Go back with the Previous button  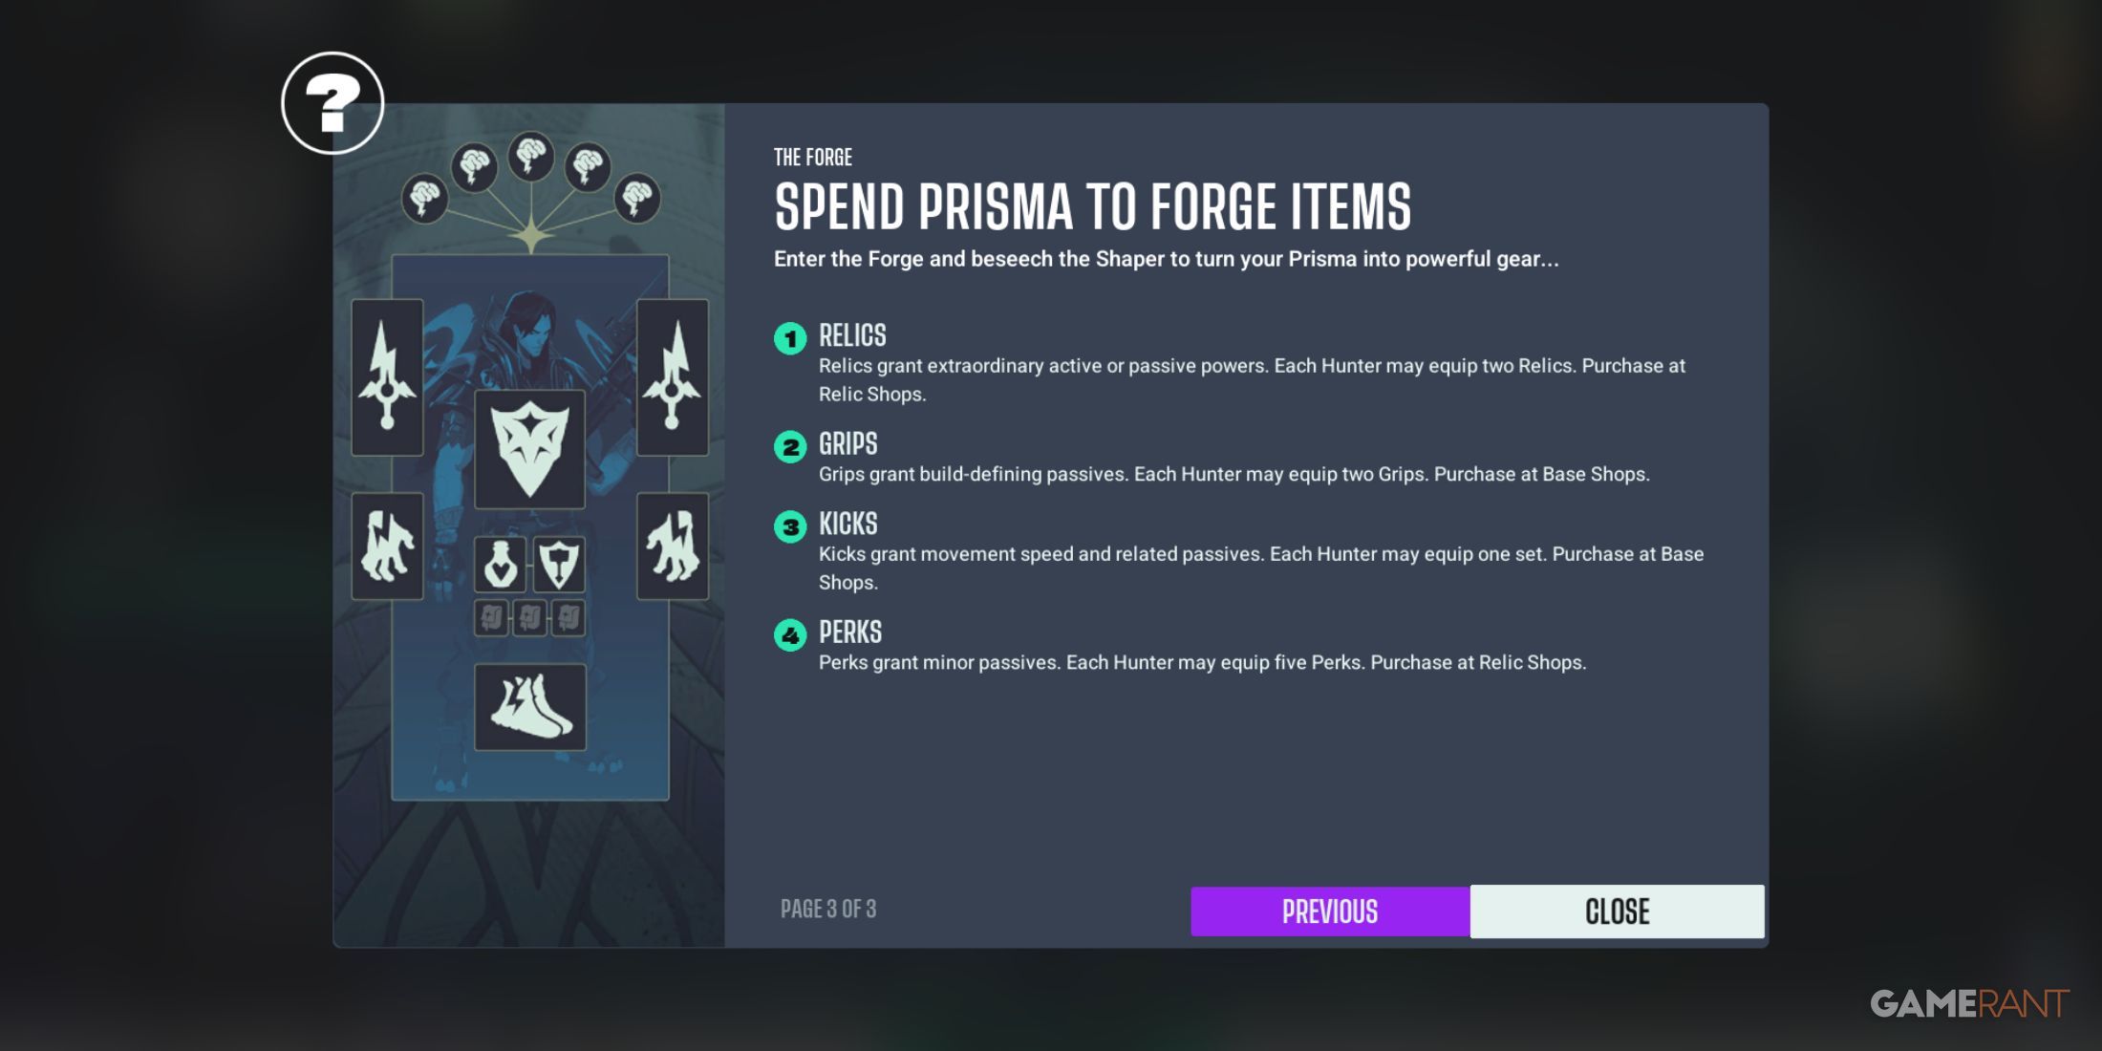pos(1330,912)
